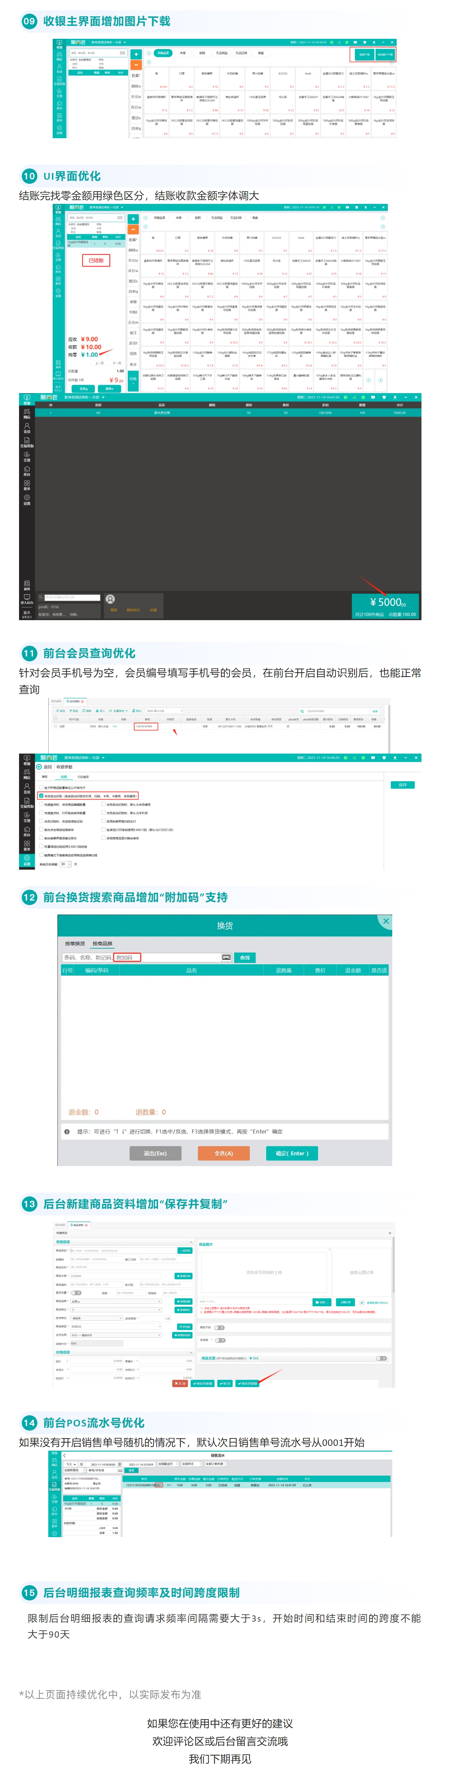Click 保存 button on 收银参数 screen
The height and width of the screenshot is (1789, 449).
(x=403, y=785)
